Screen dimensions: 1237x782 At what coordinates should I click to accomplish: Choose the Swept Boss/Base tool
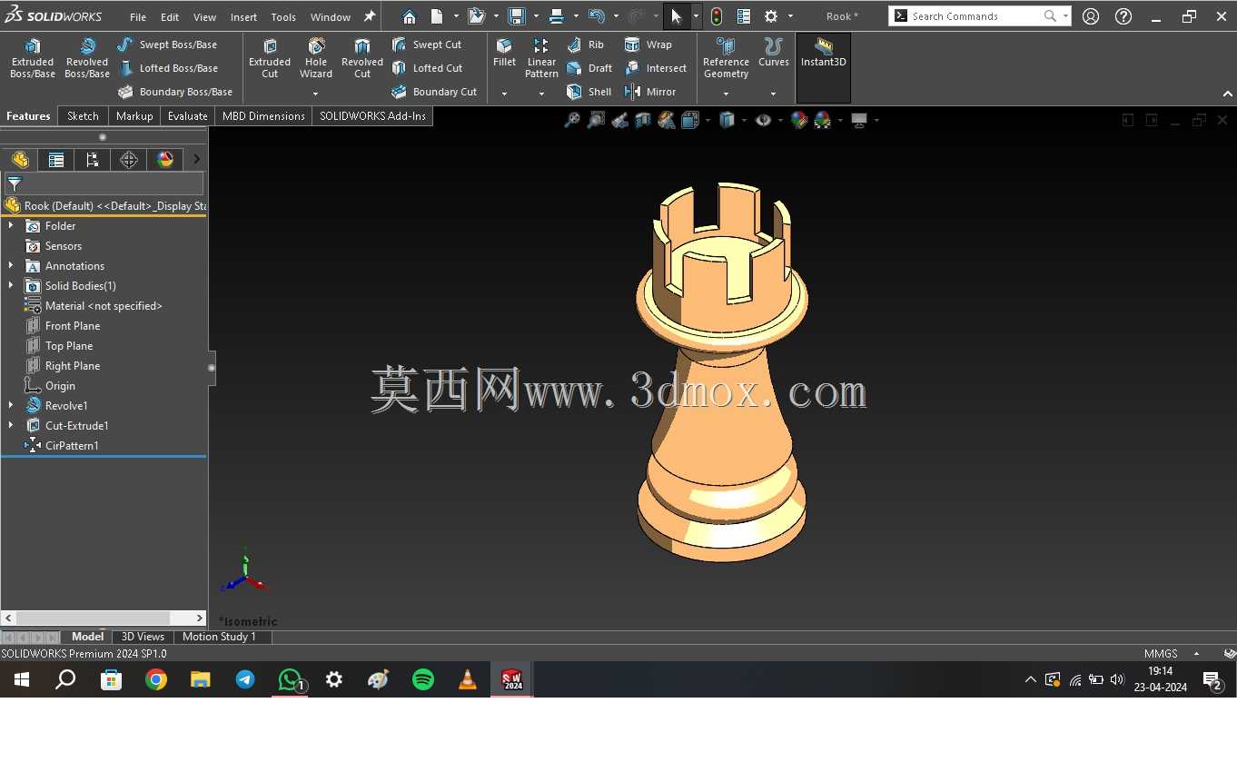coord(167,45)
